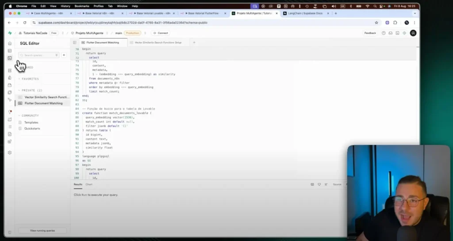The width and height of the screenshot is (453, 241).
Task: Switch to the Base Vetorial Lovable browser tab
Action: [153, 13]
